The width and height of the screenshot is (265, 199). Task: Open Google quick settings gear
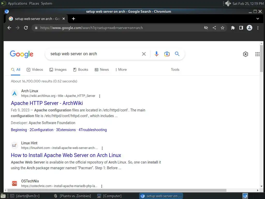click(245, 54)
